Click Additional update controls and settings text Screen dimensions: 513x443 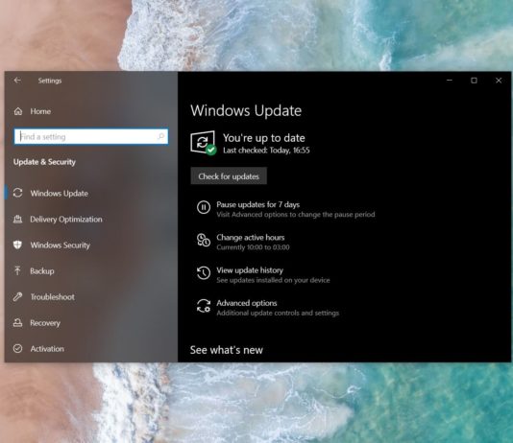pos(278,313)
